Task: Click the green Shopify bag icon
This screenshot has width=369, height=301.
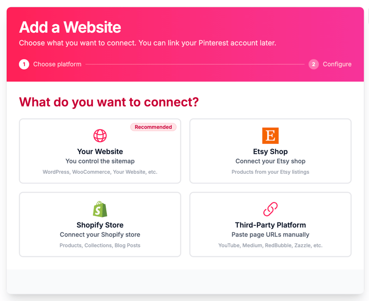Action: pyautogui.click(x=100, y=209)
